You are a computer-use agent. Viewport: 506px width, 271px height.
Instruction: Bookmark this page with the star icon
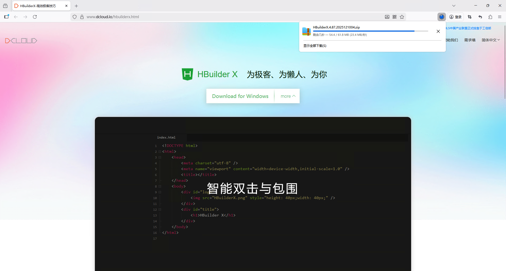[402, 17]
